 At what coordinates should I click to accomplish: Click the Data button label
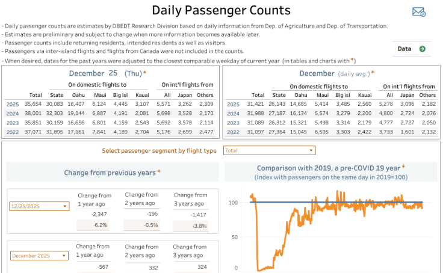click(x=404, y=49)
